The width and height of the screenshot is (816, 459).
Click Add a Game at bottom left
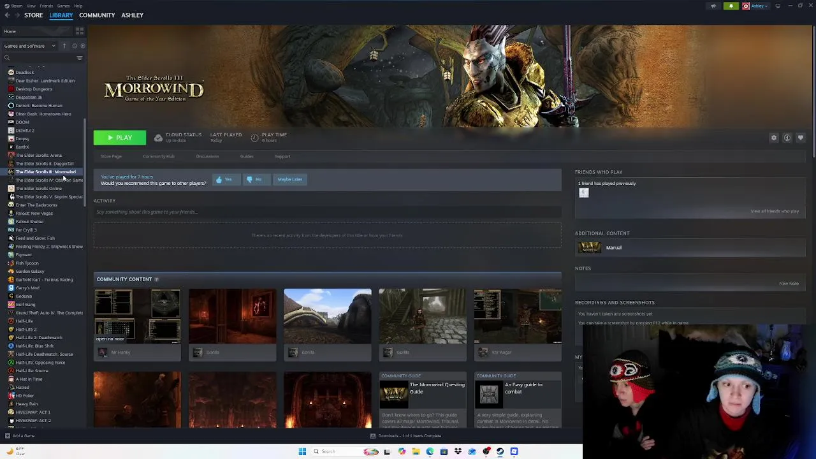point(20,436)
